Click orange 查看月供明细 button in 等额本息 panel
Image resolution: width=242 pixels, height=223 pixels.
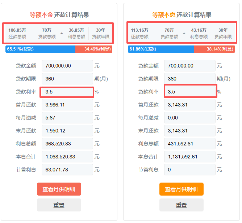click(x=181, y=189)
